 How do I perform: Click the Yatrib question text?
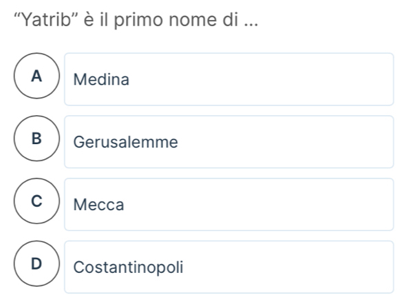pos(136,19)
